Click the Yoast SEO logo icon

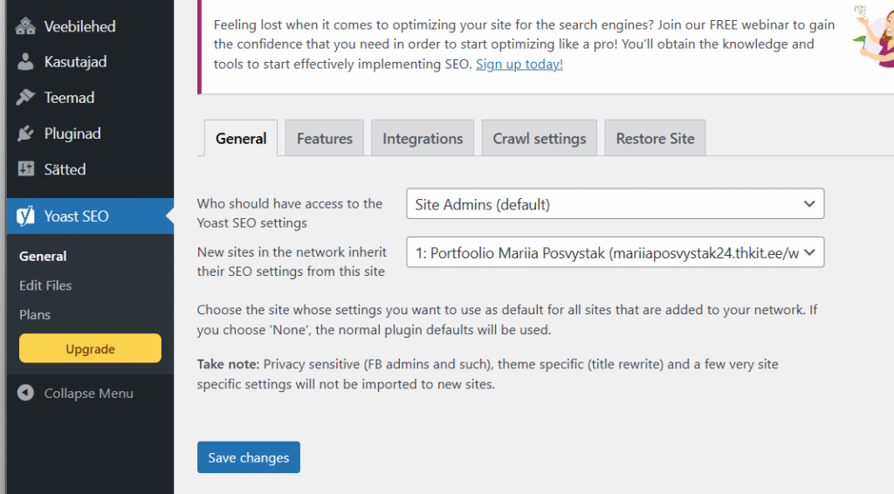coord(25,216)
